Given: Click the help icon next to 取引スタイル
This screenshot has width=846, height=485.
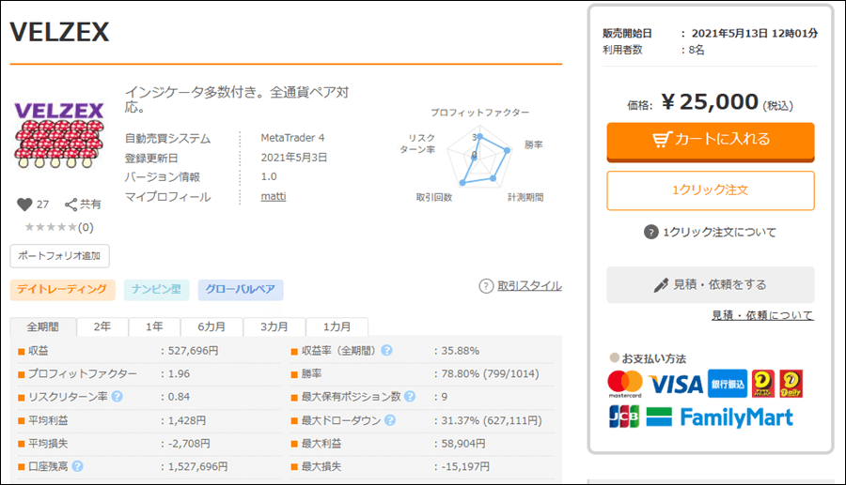Looking at the screenshot, I should click(x=486, y=286).
